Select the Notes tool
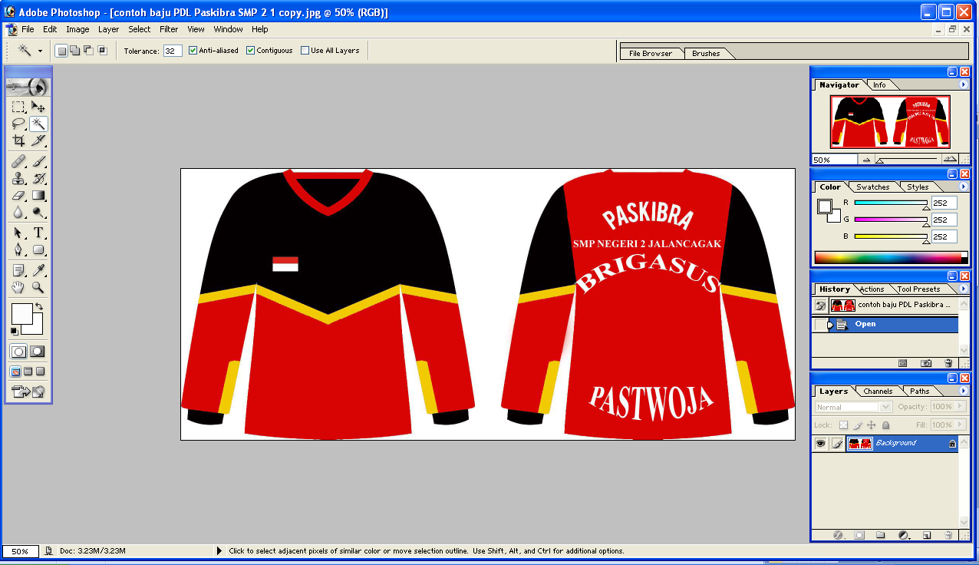Viewport: 979px width, 565px height. click(18, 270)
